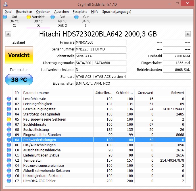
Task: Click status orb of Neuzuweisungsereignisse row
Action: pos(9,165)
